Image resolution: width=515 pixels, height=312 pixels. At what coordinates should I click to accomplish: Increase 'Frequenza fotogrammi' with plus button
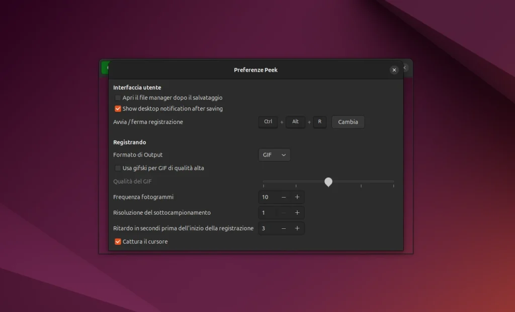click(297, 197)
